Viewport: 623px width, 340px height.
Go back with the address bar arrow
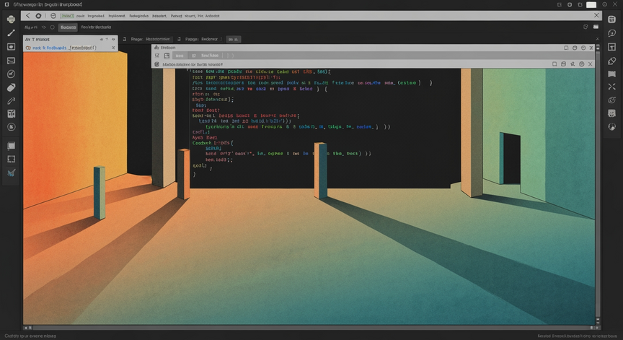(27, 15)
